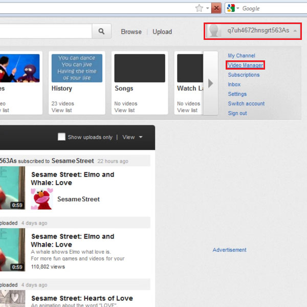Click Elmo channel avatar icon
307x307 pixels.
click(x=42, y=199)
